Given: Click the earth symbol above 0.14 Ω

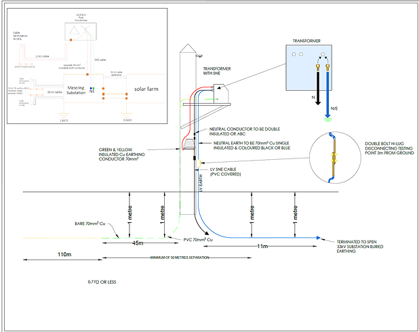Looking at the screenshot, I should pos(126,115).
